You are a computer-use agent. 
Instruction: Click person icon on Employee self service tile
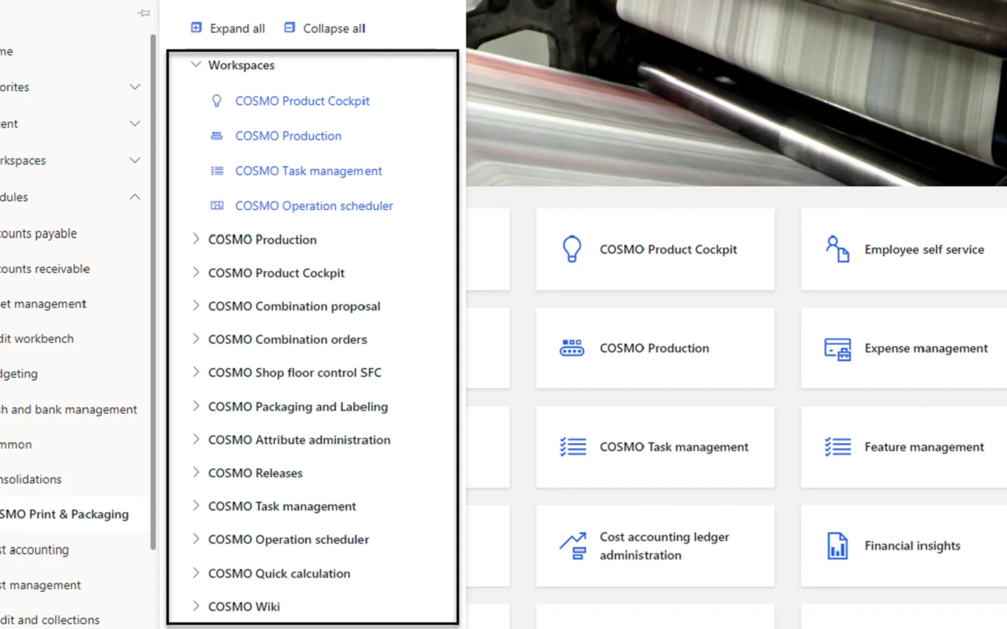[x=837, y=249]
